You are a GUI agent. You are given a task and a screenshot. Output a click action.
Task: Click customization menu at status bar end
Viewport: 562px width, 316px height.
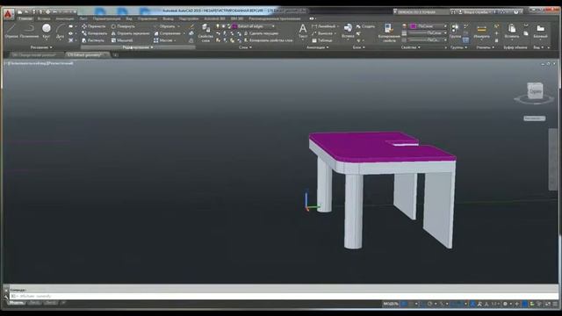tap(555, 304)
